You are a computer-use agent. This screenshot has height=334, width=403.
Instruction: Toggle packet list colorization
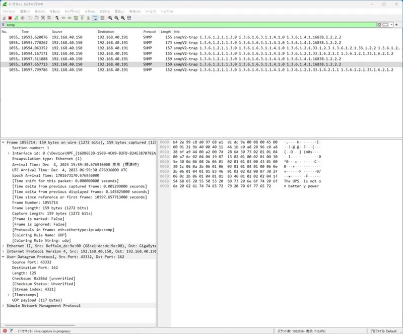point(102,18)
